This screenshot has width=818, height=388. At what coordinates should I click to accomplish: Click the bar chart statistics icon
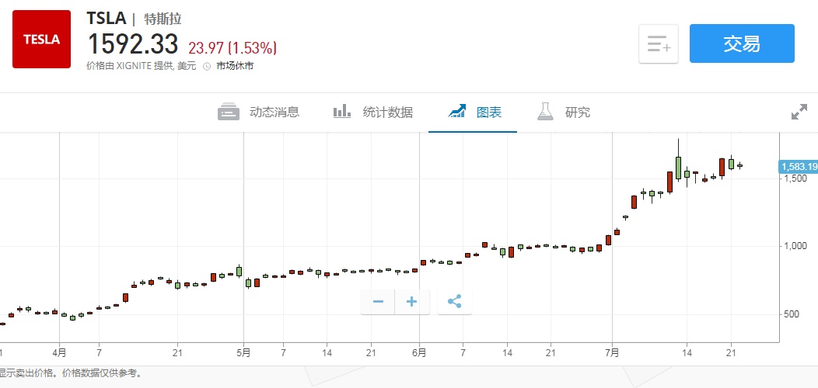click(x=342, y=112)
